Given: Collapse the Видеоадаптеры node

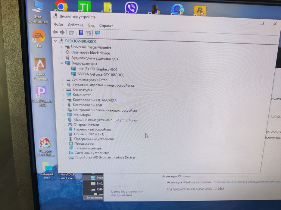Looking at the screenshot, I should click(x=62, y=63).
